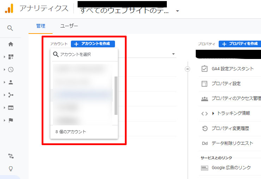This screenshot has width=261, height=179.
Task: Expand the Conversions sidebar section arrow
Action: (x=5, y=120)
